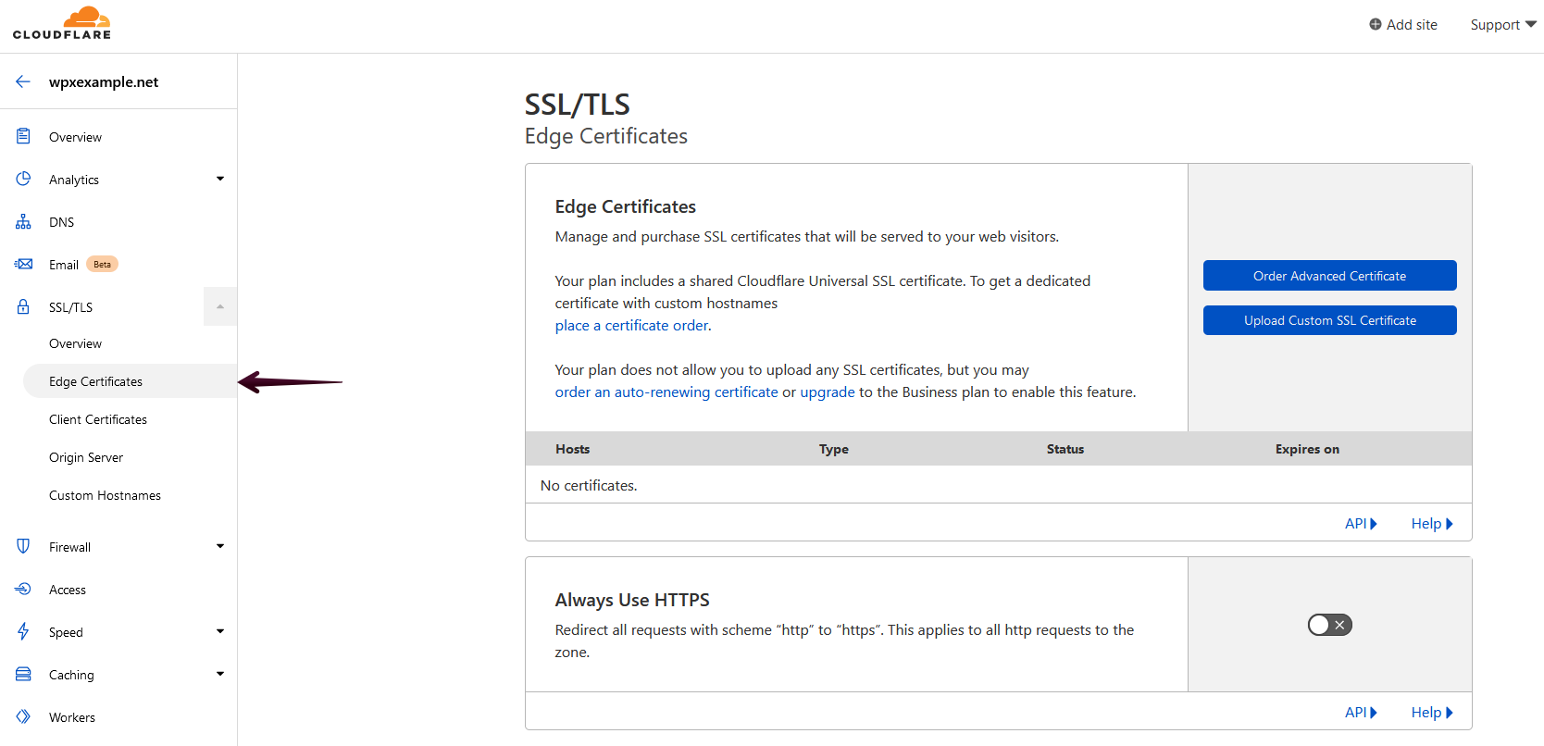Open Help link under Edge Certificates table

click(x=1431, y=524)
